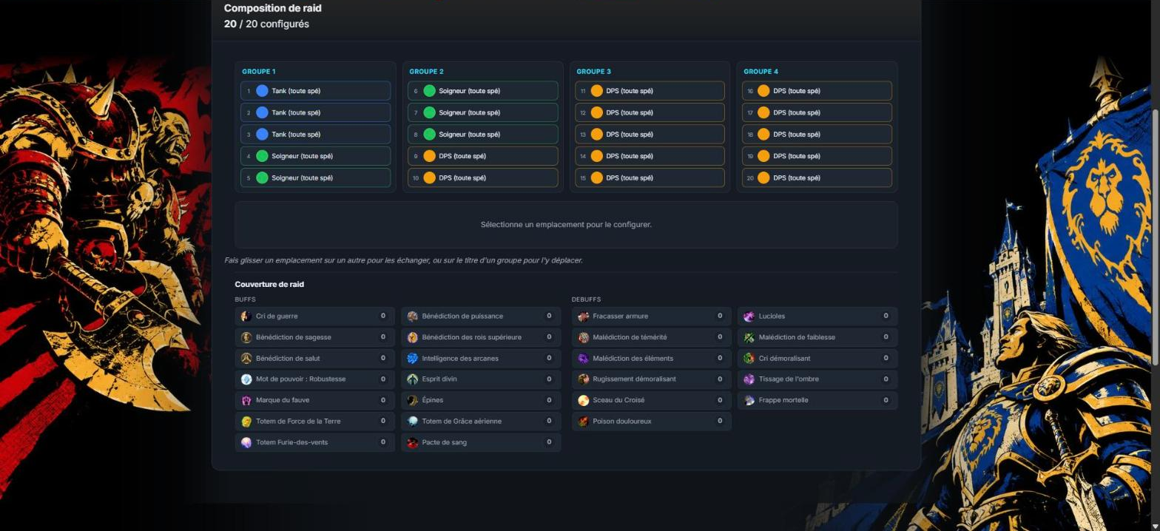Select the Pacte de sang icon
The width and height of the screenshot is (1160, 531).
(413, 442)
